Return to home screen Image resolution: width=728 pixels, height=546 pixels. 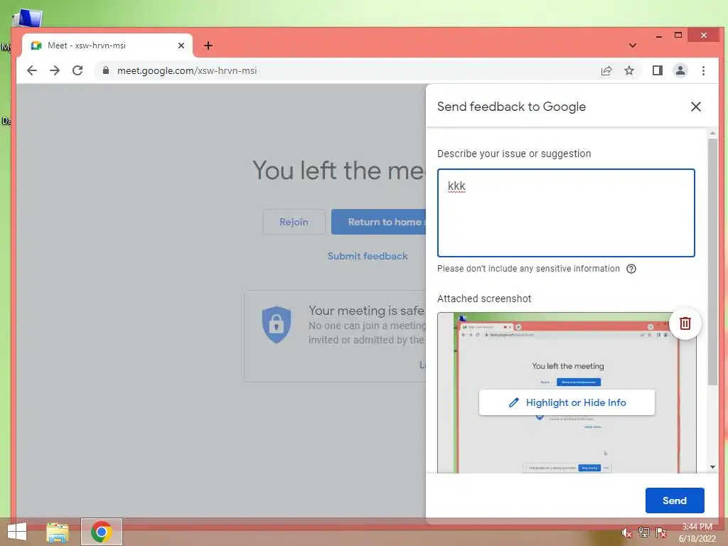[379, 222]
